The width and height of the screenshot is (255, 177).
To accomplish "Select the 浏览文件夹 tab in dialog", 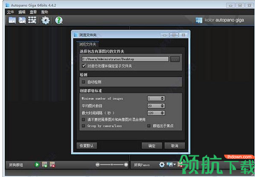I will [x=88, y=44].
